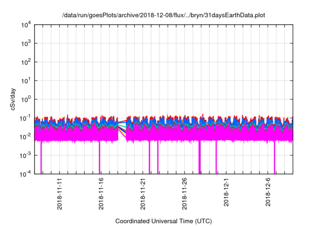The image size is (323, 226).
Task: Click the 2018-11-21 date tick label
Action: 143,194
